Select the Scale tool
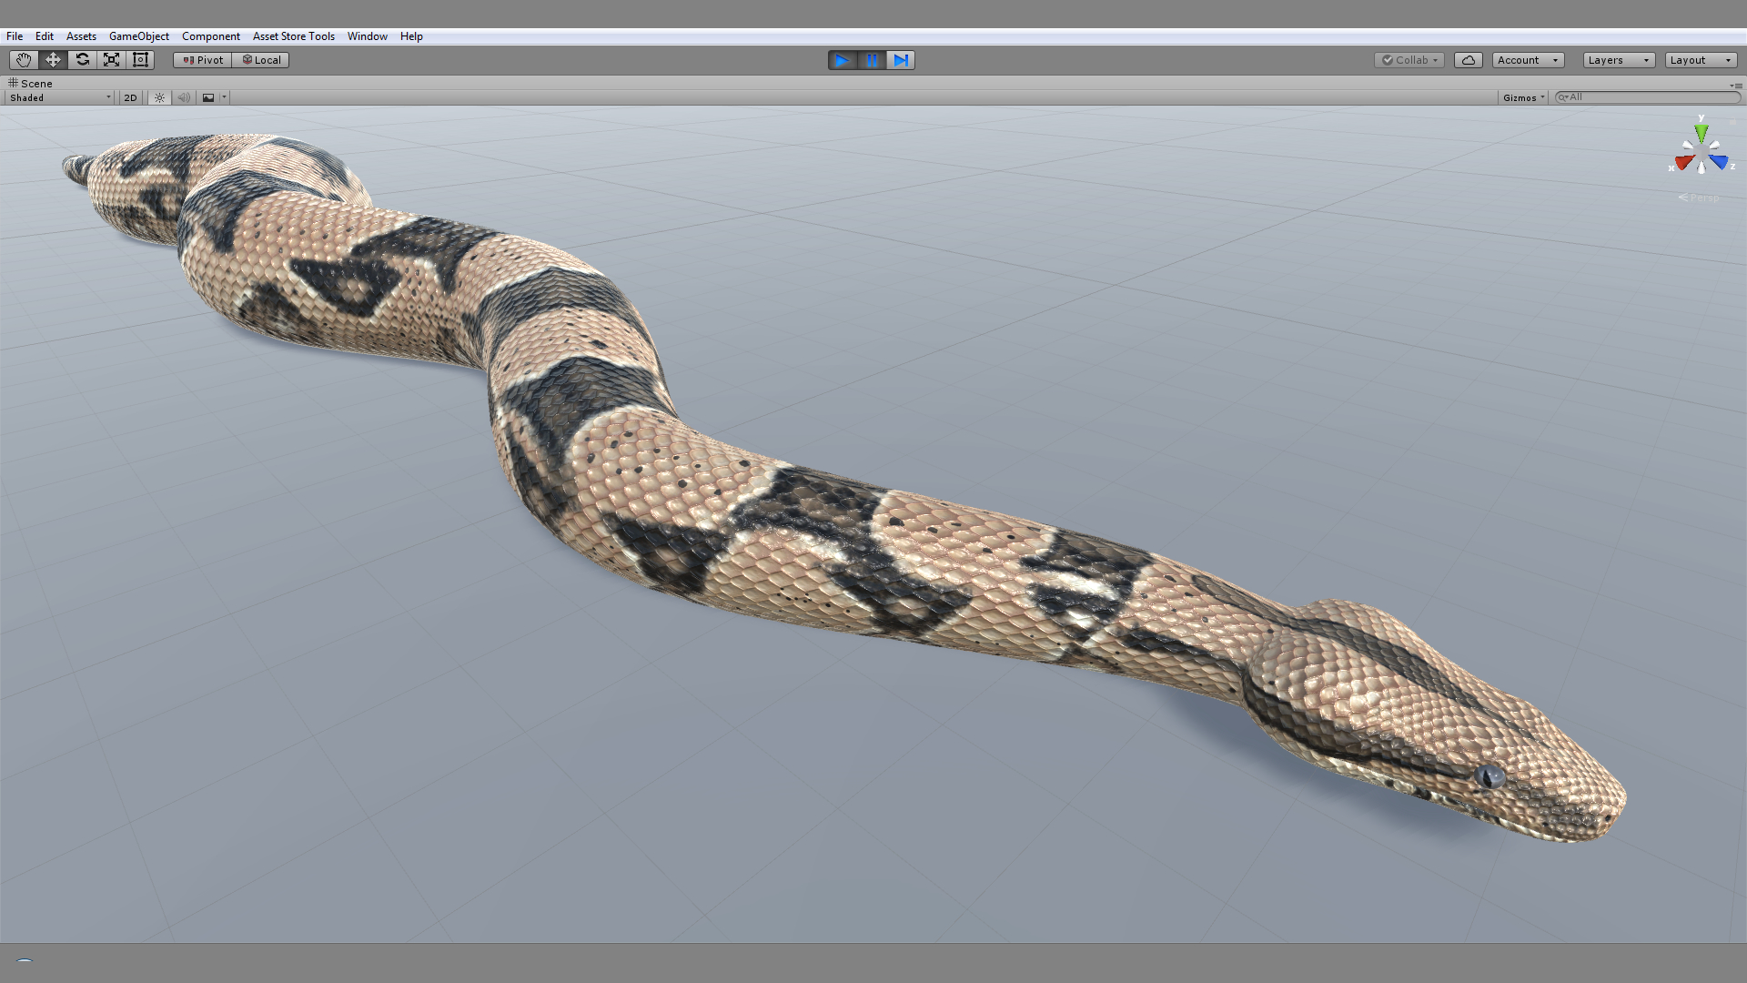1747x983 pixels. (111, 59)
